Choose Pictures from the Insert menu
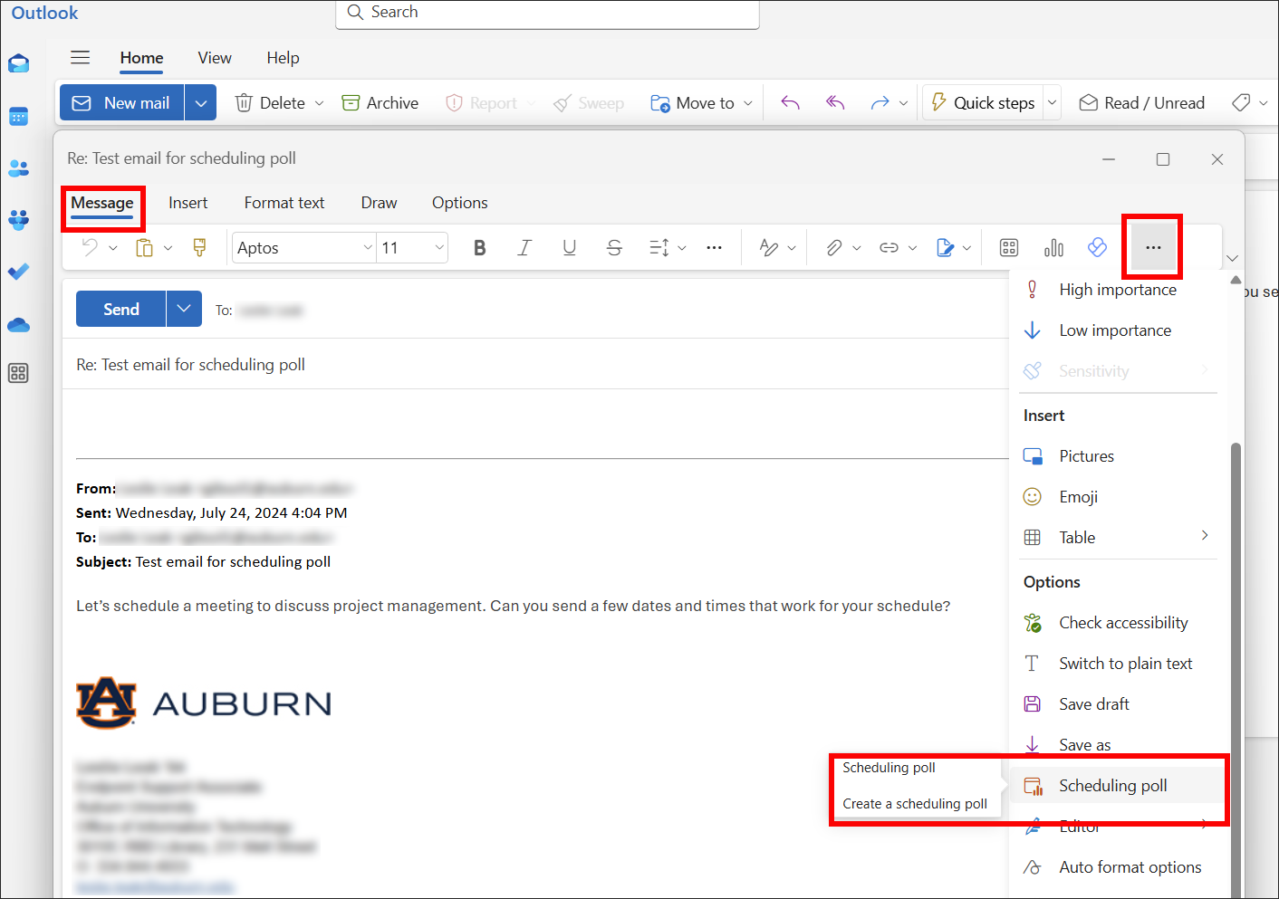The width and height of the screenshot is (1279, 899). point(1119,456)
